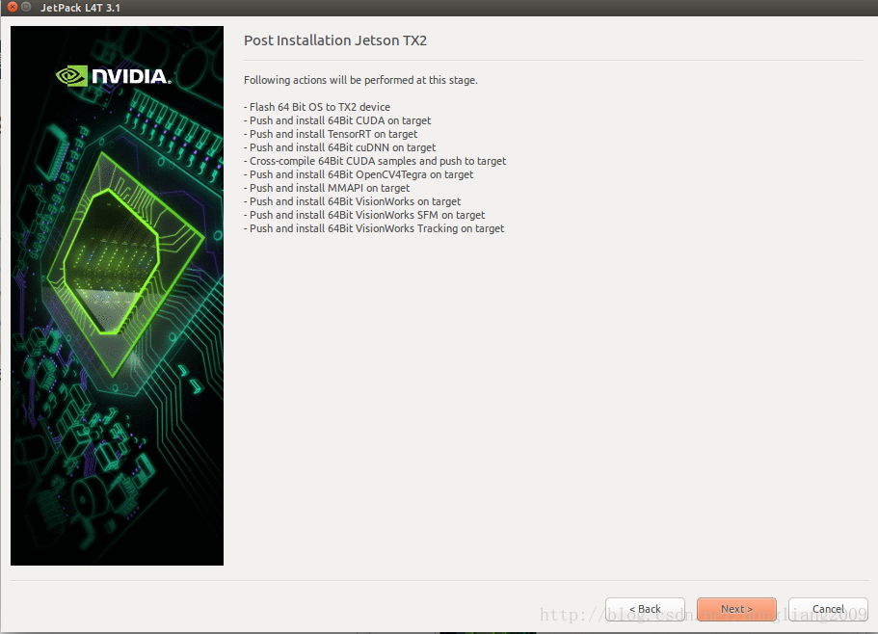Go back using the Back button
The height and width of the screenshot is (634, 878).
point(645,609)
